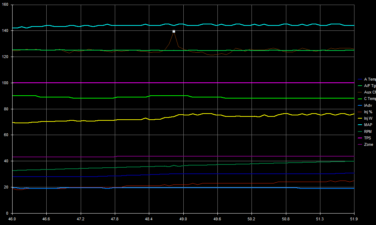Click the 51.9 x-axis tick label
376x225 pixels.
coord(354,219)
